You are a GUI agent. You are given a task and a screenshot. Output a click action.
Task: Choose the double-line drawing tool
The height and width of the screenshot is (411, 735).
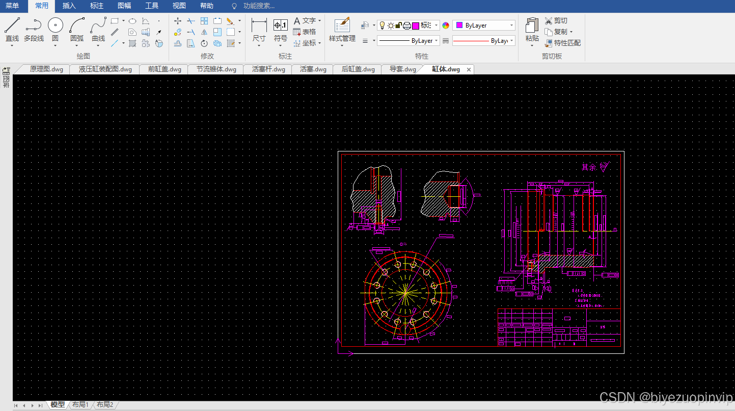(x=115, y=32)
